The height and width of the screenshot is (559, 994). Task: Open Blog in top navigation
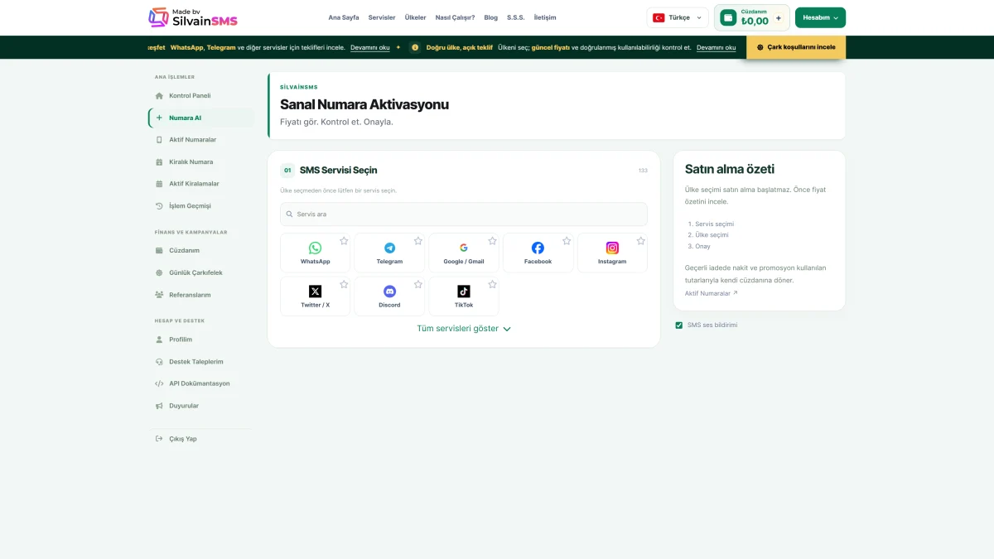(x=491, y=17)
